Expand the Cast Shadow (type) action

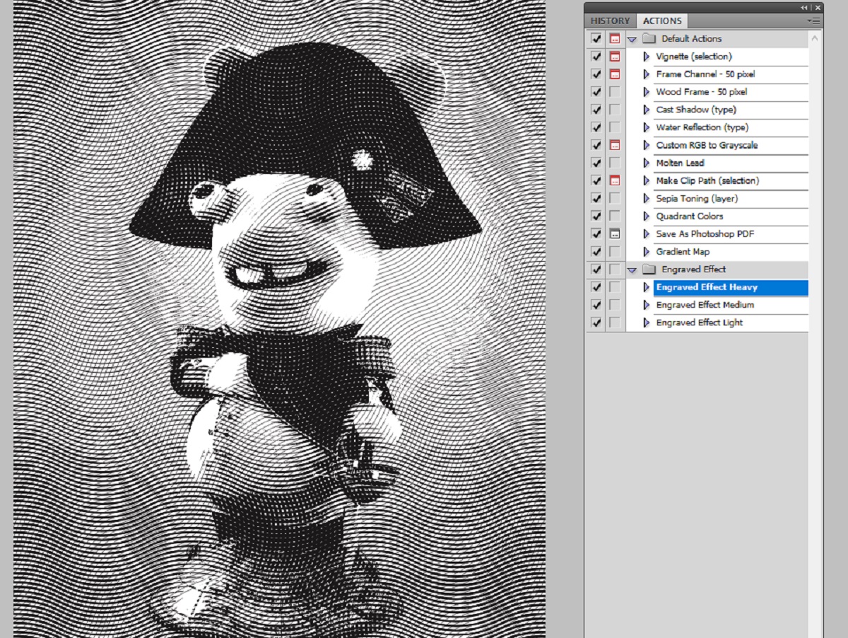click(x=646, y=110)
